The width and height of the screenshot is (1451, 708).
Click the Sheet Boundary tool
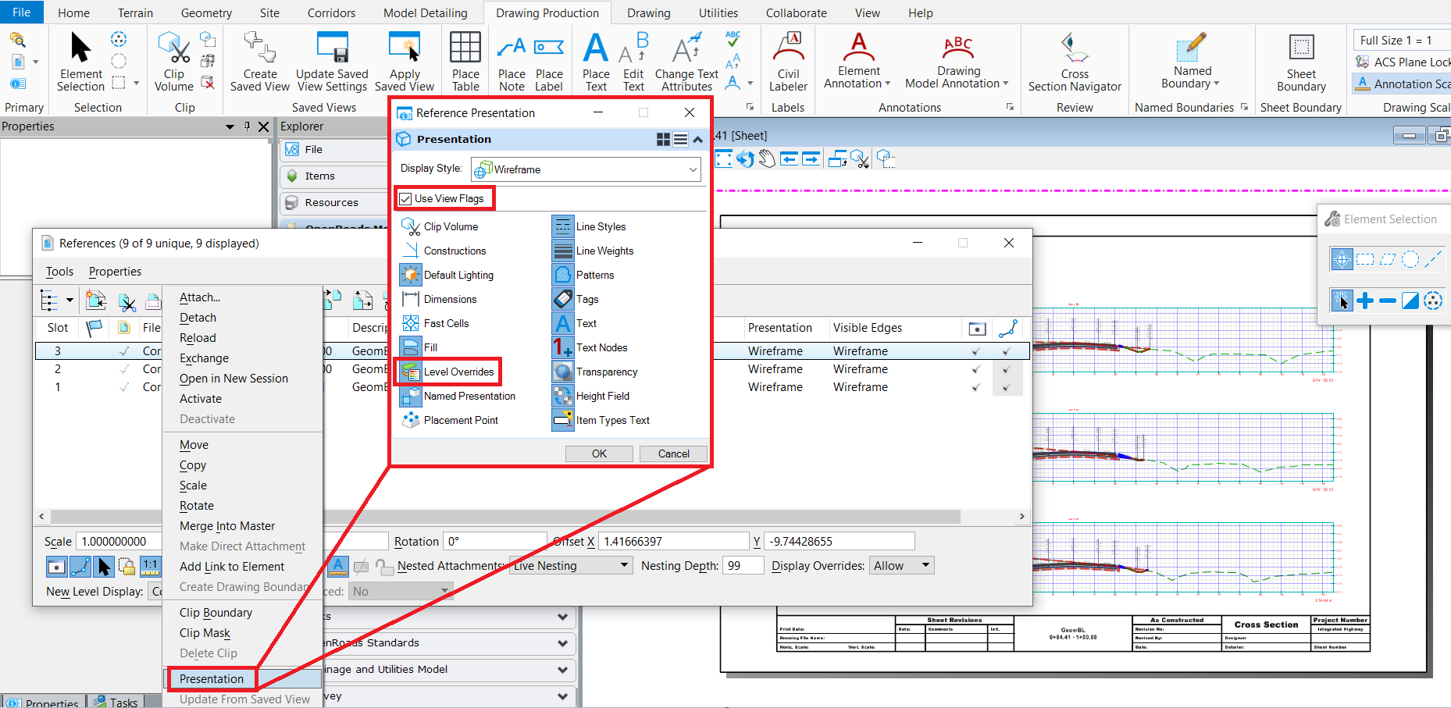click(1301, 61)
